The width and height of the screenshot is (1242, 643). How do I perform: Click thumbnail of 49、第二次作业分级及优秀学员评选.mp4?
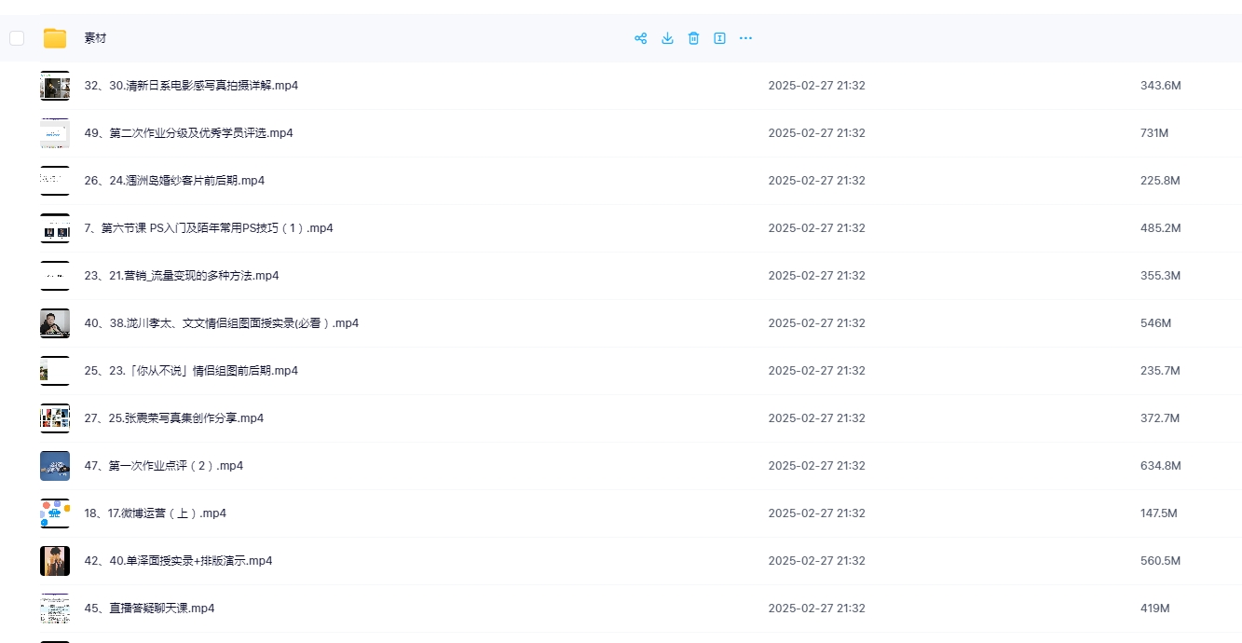click(x=55, y=133)
